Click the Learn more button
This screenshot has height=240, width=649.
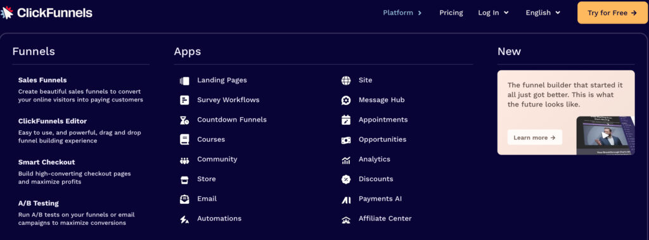(x=535, y=137)
